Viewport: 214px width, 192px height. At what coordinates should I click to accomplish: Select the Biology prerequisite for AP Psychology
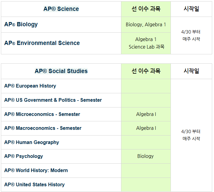pos(145,156)
